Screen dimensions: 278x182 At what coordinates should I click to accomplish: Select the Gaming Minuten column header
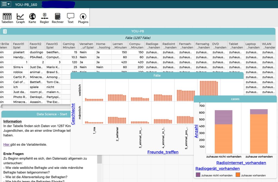pos(69,46)
